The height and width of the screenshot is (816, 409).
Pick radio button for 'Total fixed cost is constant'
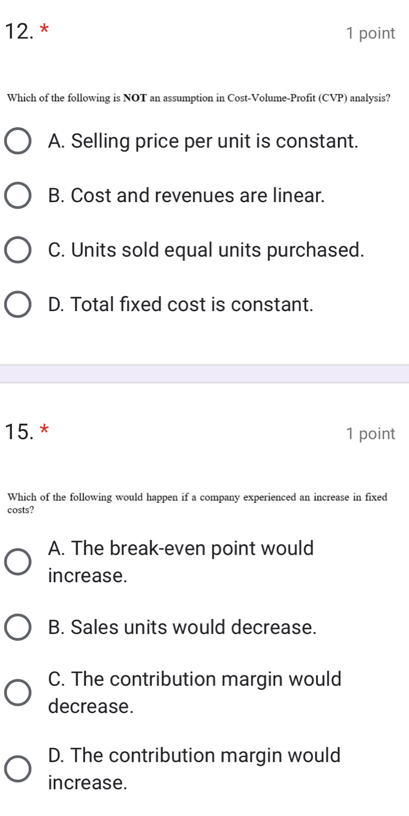coord(18,305)
